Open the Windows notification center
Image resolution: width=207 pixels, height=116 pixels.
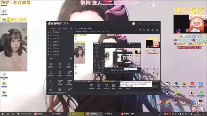203,114
